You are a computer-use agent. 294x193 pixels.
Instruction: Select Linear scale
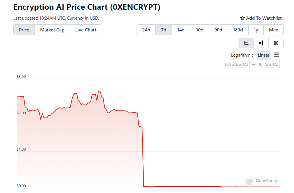(x=263, y=55)
